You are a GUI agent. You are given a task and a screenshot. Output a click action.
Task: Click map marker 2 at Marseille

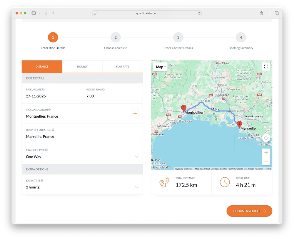click(x=239, y=124)
